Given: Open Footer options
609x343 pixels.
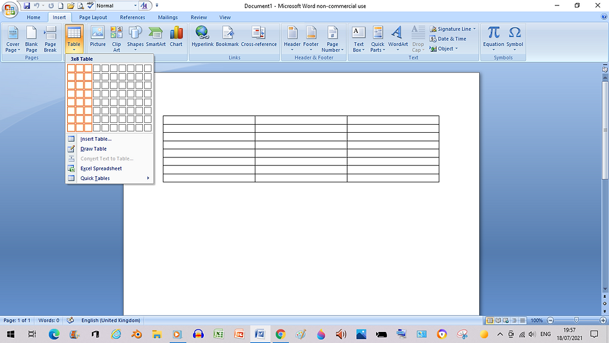Looking at the screenshot, I should coord(311,38).
